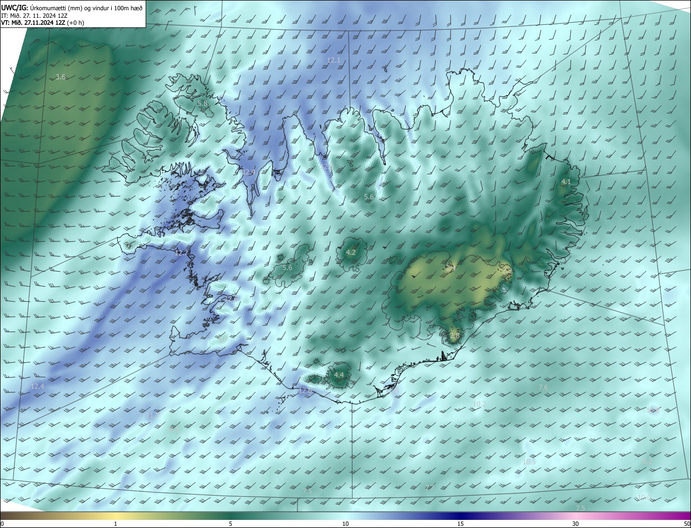
Task: Click the 1 tick on the color scale
Action: [116, 524]
